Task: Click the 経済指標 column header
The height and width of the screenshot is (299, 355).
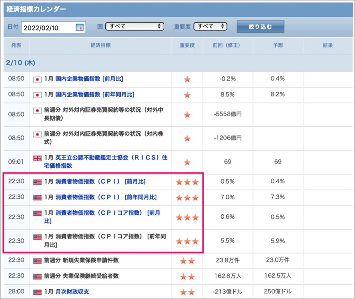Action: coord(101,45)
